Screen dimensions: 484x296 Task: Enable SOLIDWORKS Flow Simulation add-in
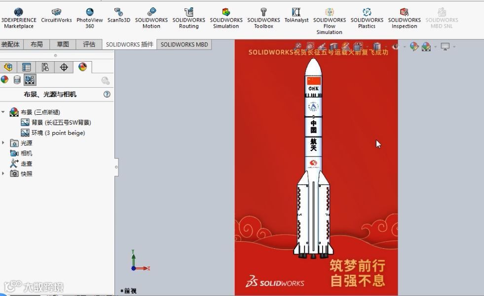point(330,21)
